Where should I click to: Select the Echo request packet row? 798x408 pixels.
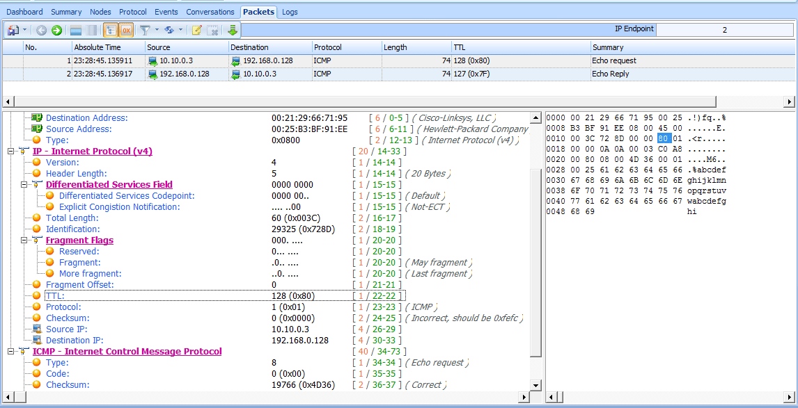point(398,60)
